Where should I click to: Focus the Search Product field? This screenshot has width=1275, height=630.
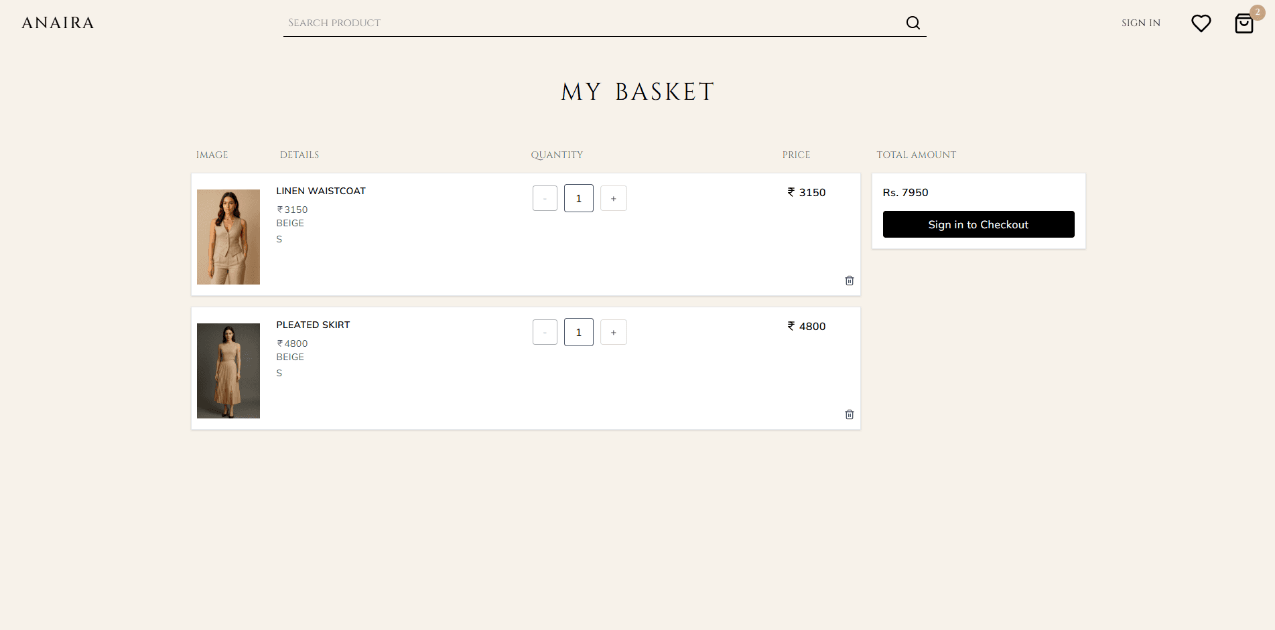(x=590, y=23)
